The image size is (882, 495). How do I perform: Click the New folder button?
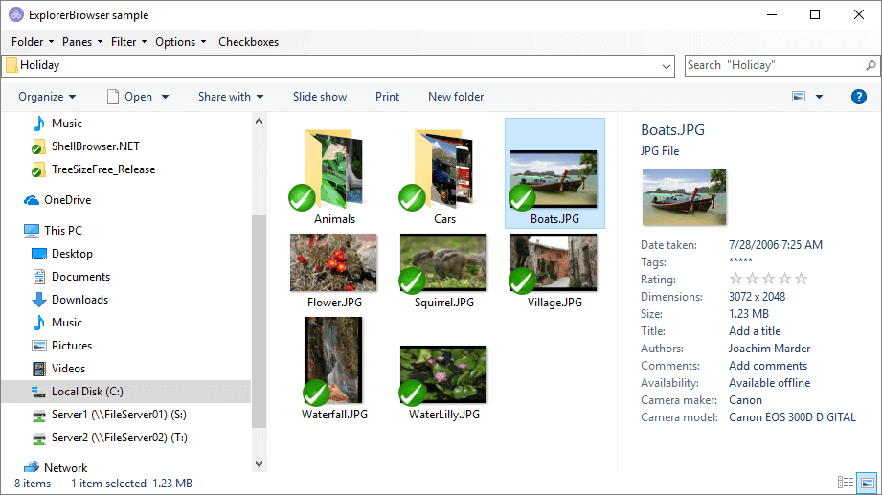click(456, 97)
